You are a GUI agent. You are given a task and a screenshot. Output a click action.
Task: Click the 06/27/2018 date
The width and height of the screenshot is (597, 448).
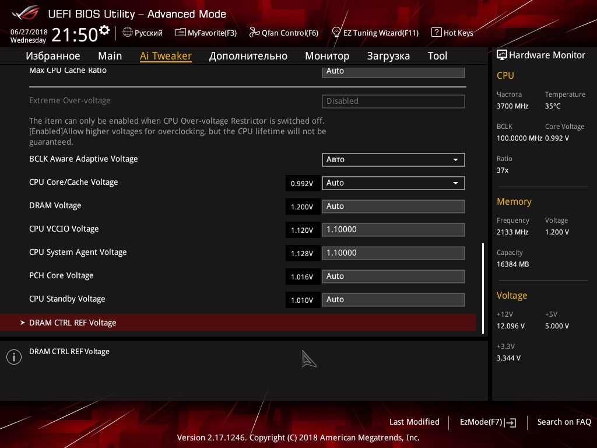[29, 32]
